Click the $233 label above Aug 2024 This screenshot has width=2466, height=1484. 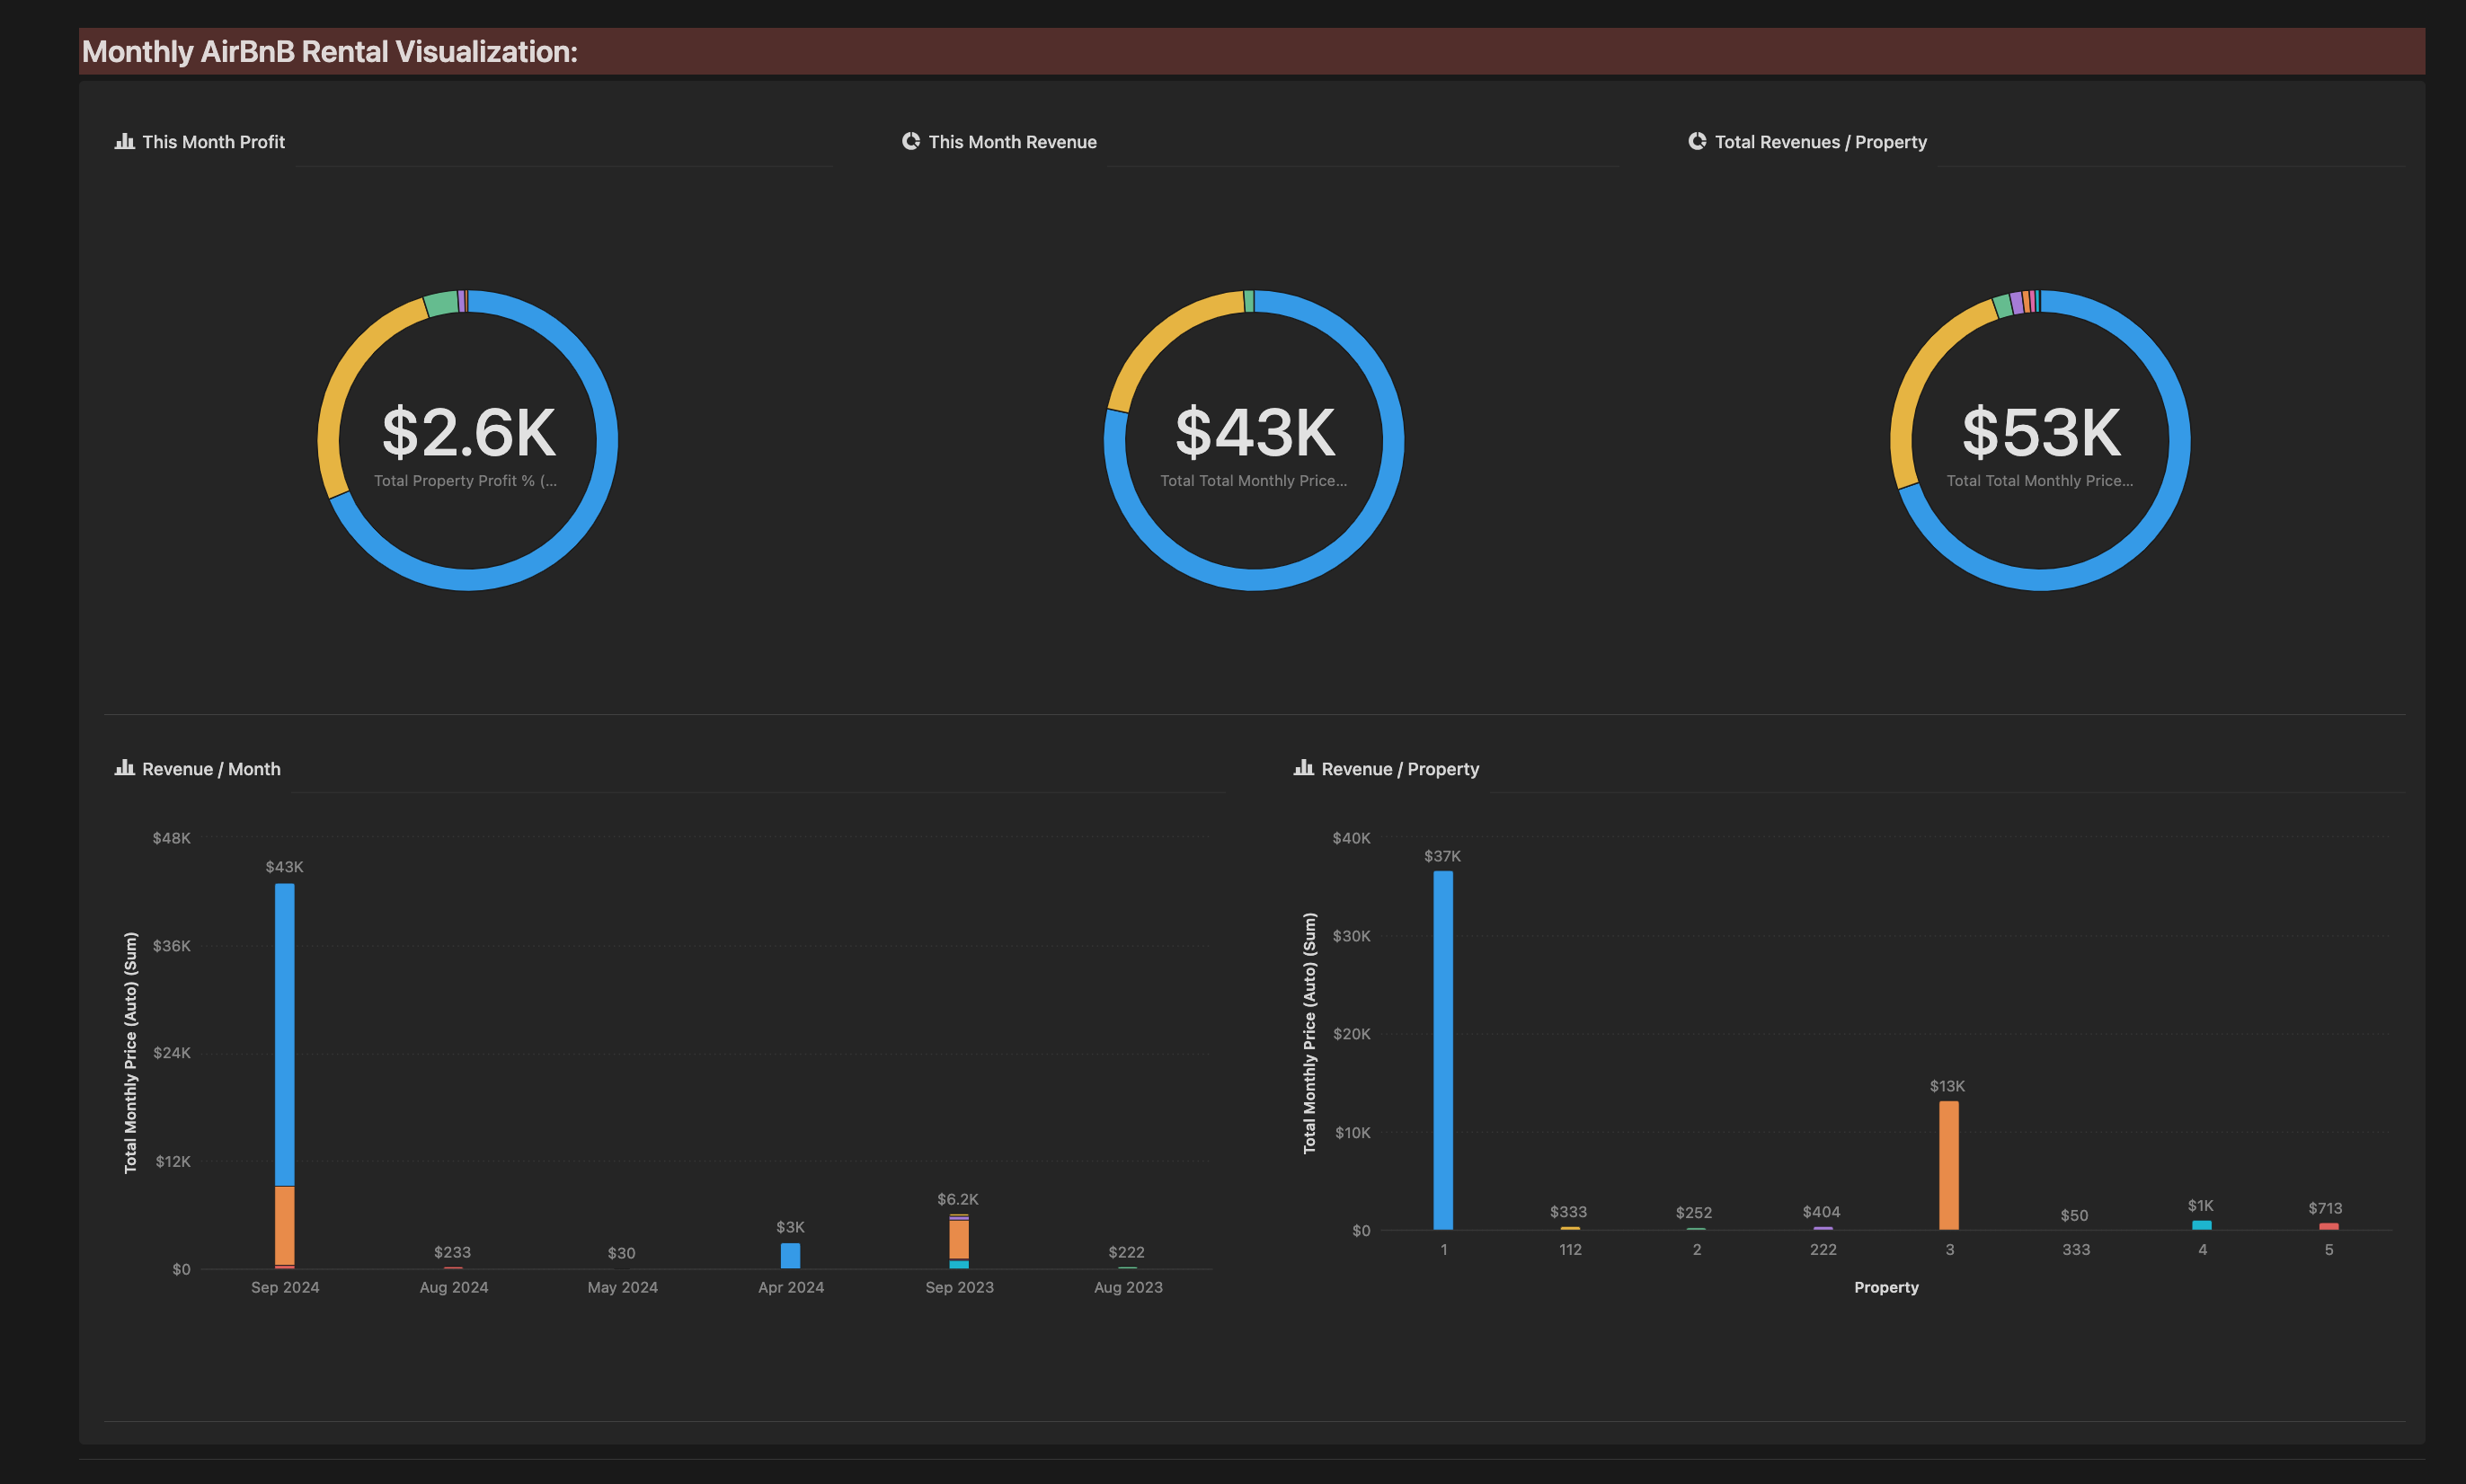[x=452, y=1252]
